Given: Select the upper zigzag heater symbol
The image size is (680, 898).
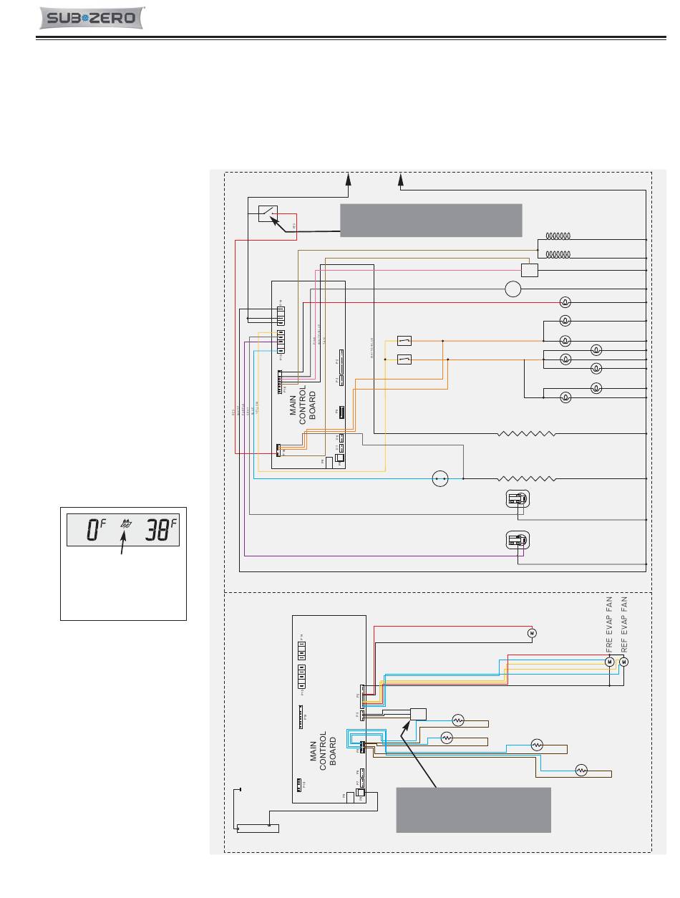Looking at the screenshot, I should coord(527,434).
